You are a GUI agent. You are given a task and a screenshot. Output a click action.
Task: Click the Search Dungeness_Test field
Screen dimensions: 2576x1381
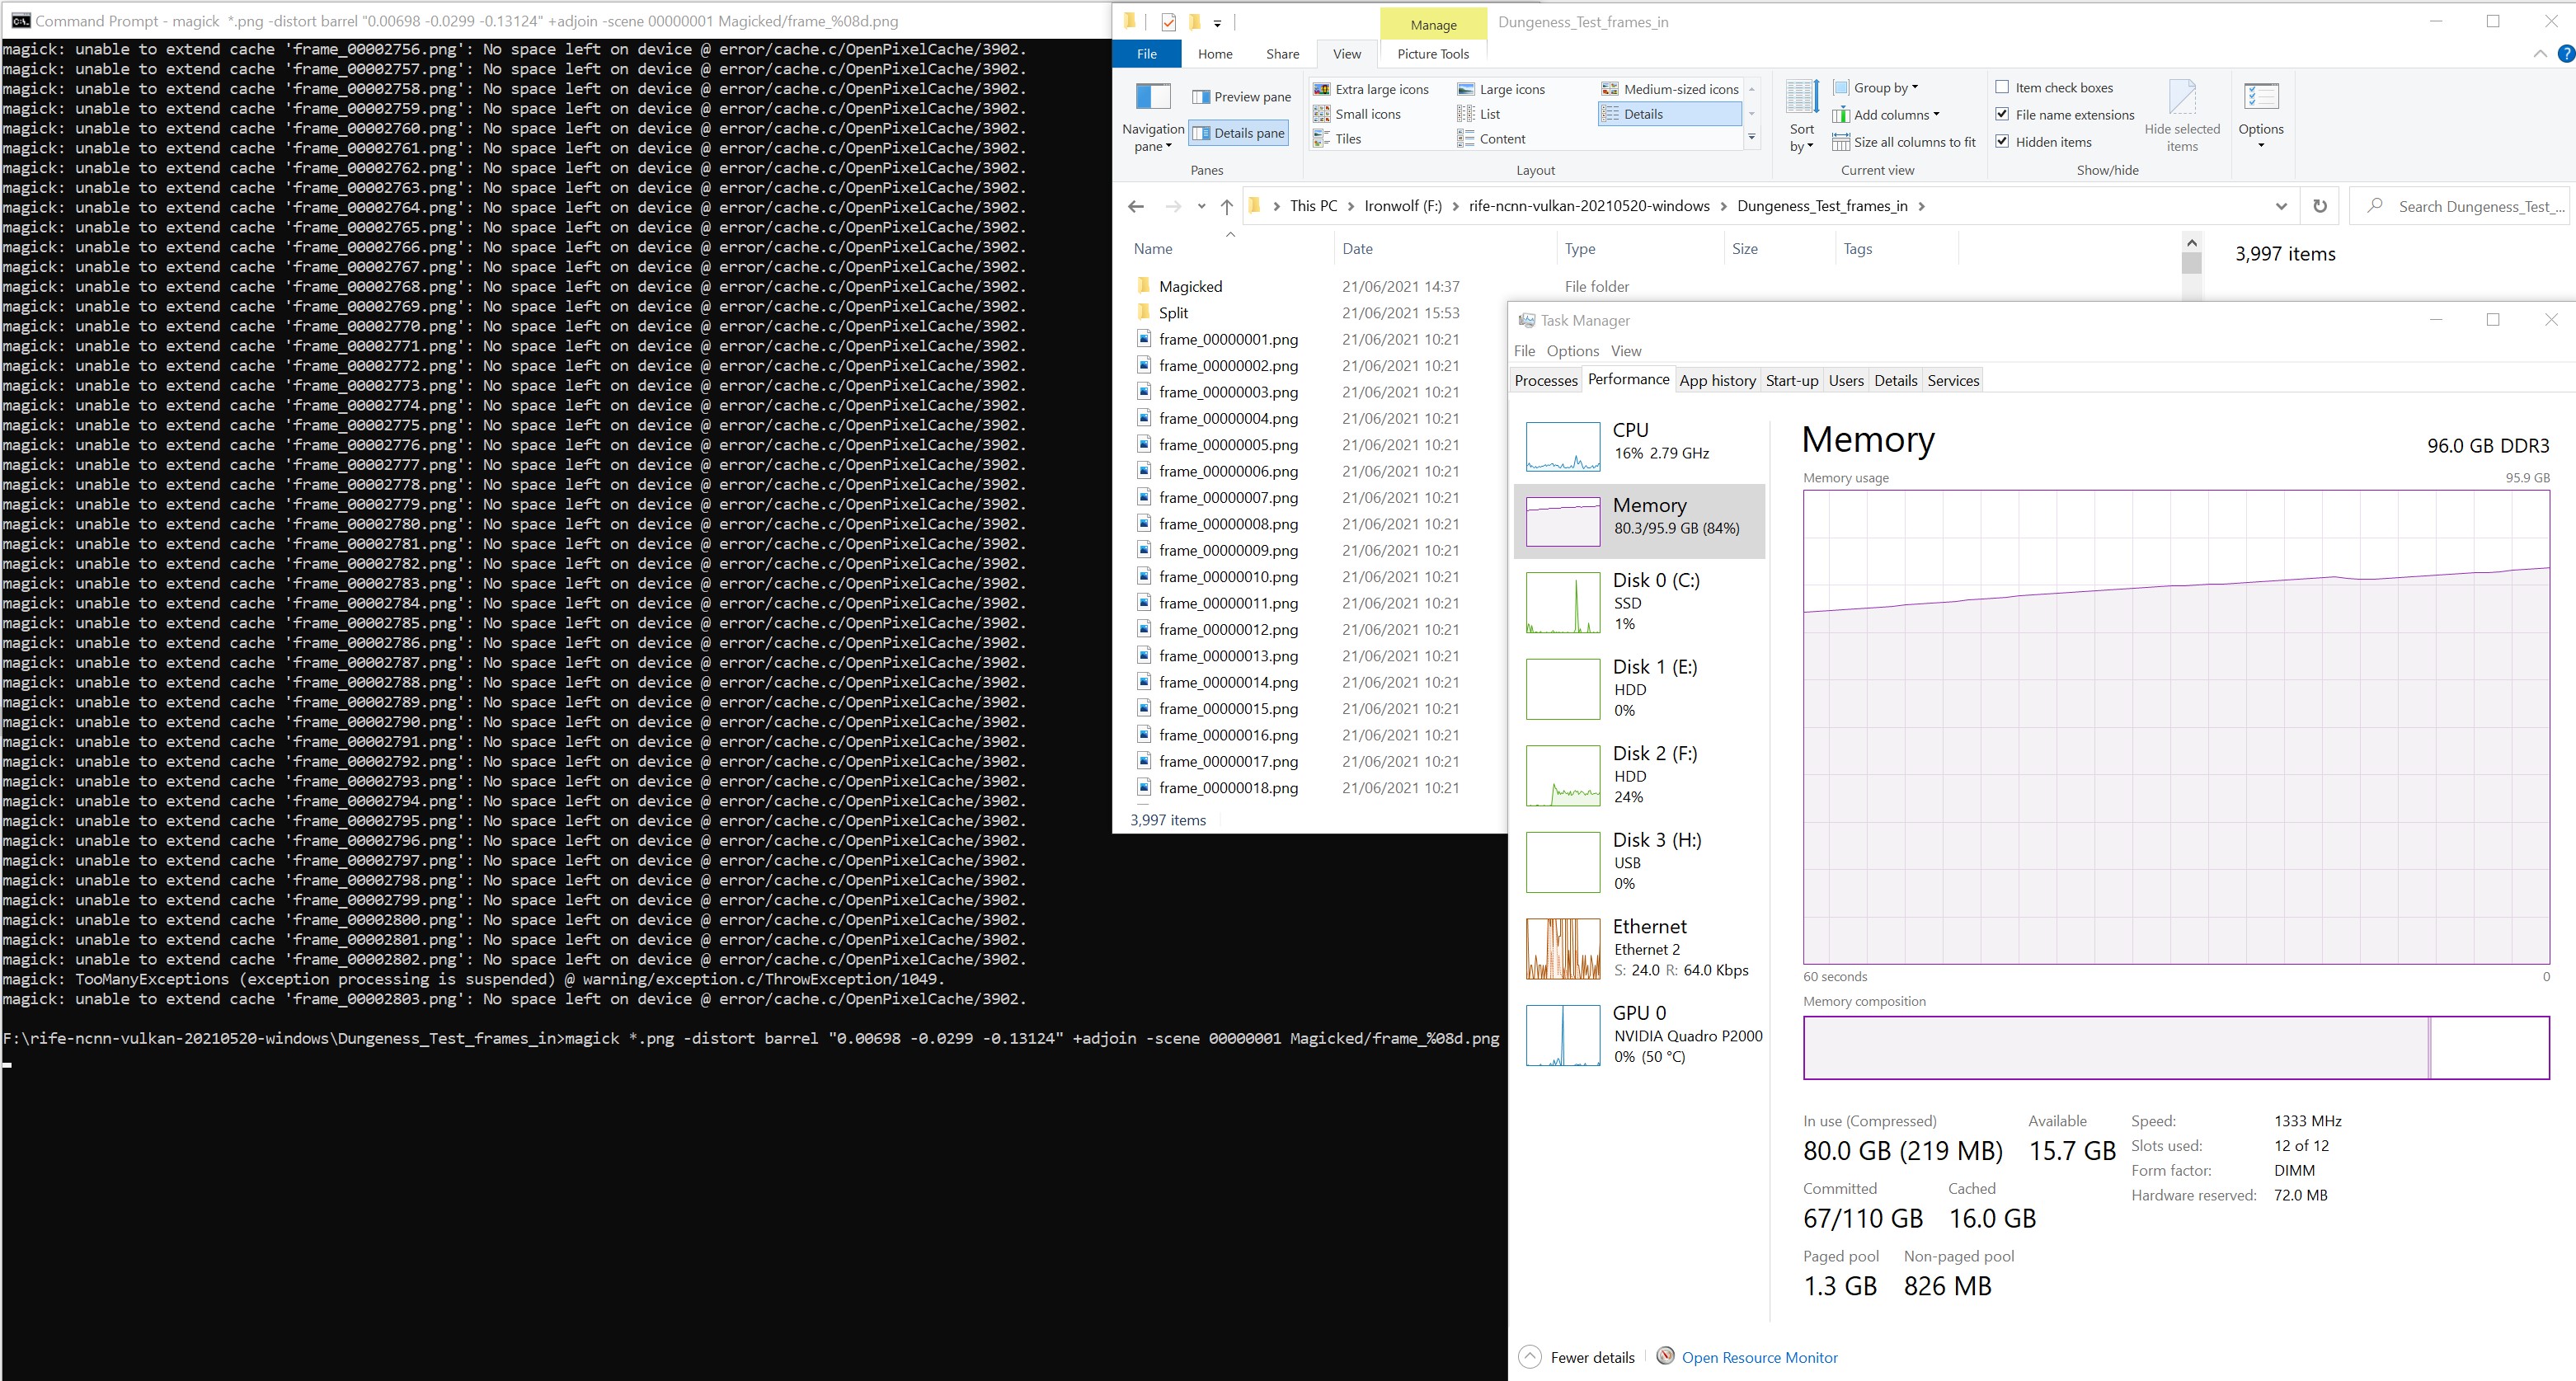2459,206
